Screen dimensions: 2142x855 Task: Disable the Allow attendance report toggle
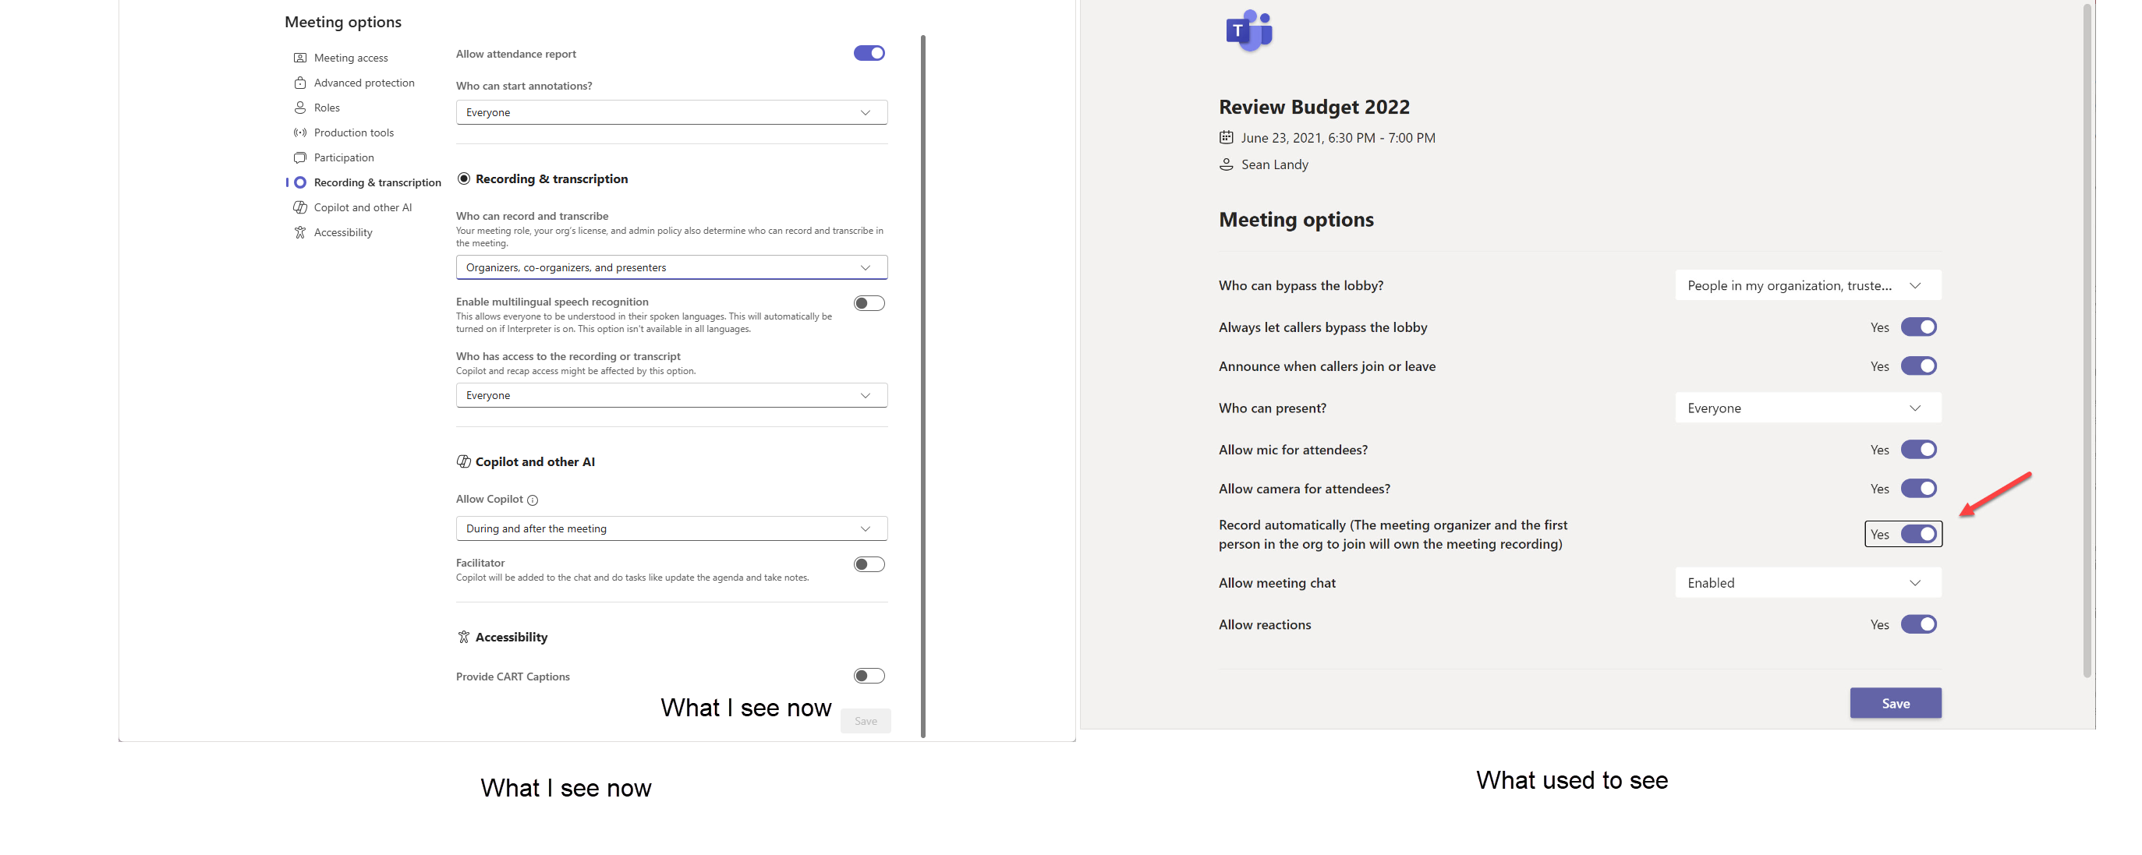pos(869,53)
